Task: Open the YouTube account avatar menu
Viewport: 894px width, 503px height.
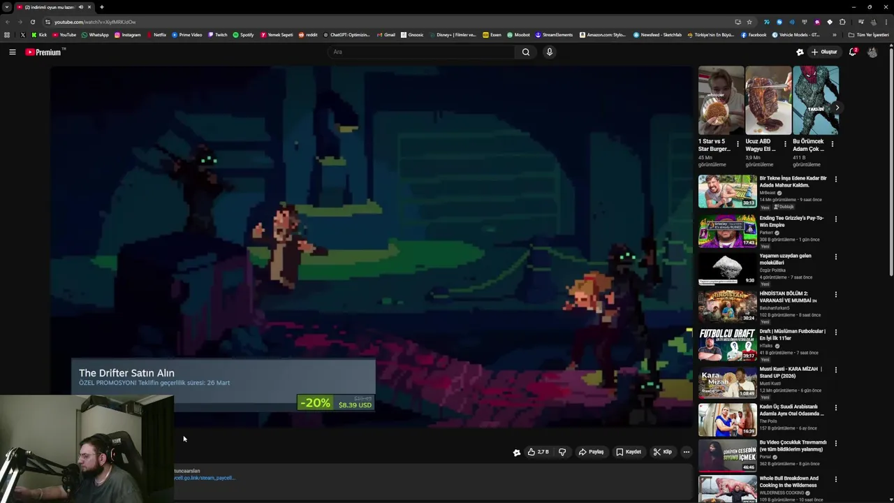Action: (872, 52)
